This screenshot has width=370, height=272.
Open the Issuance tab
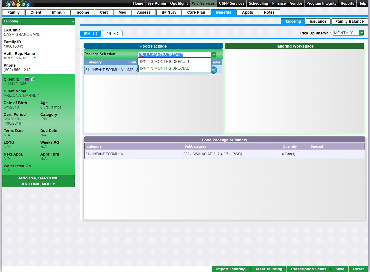[x=318, y=21]
